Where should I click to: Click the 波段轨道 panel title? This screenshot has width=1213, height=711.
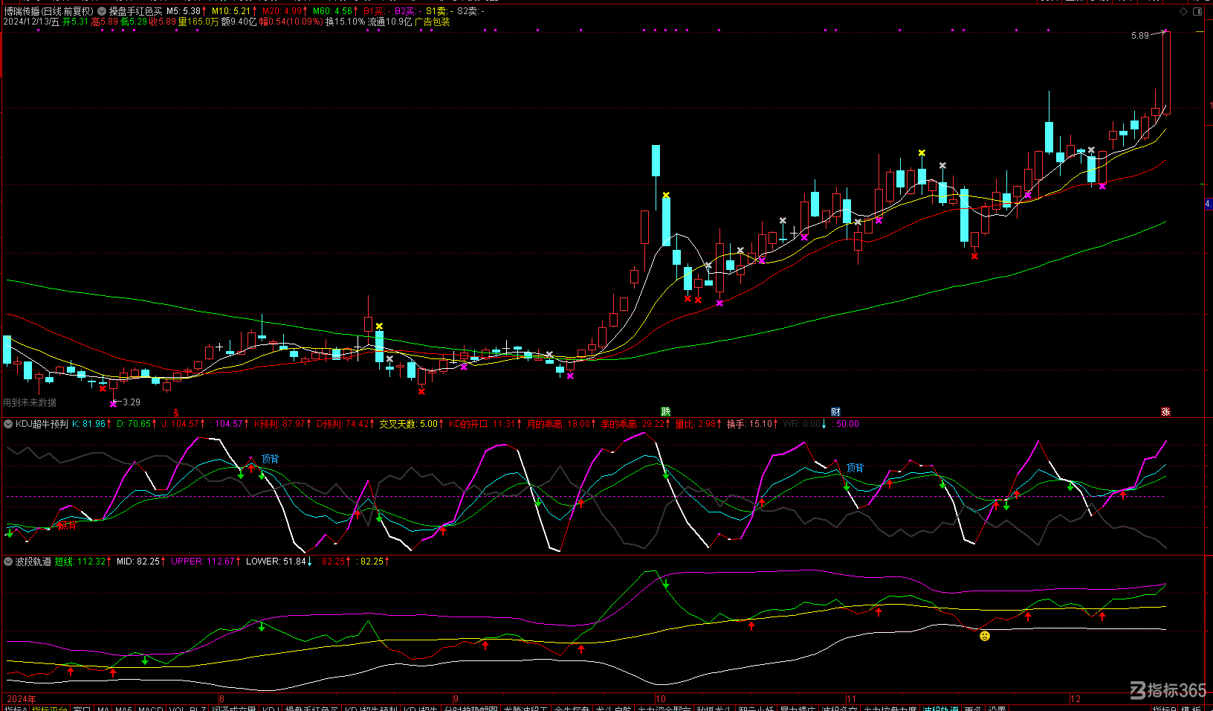point(33,562)
